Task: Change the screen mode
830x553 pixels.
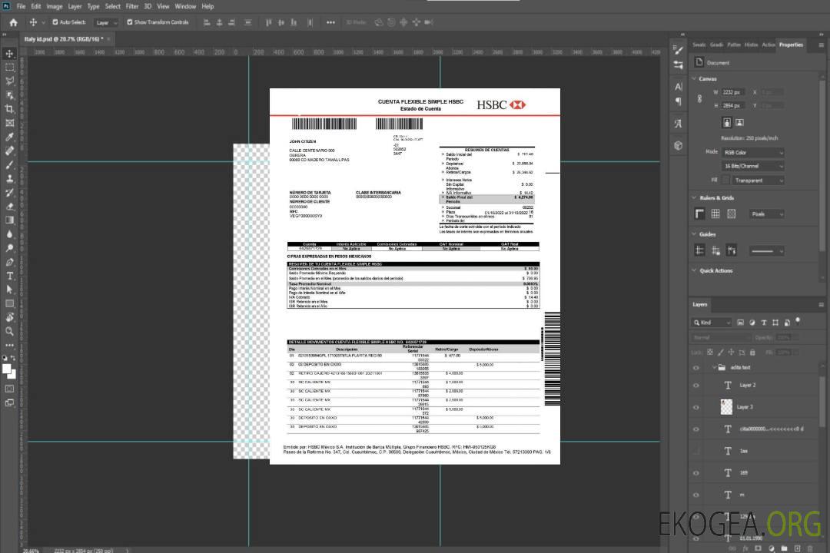Action: 9,402
